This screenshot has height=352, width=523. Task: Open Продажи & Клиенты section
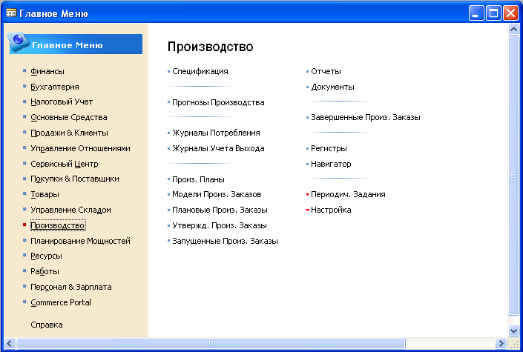click(x=70, y=133)
